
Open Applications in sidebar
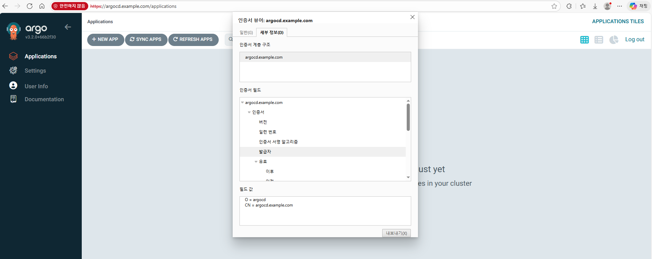41,56
